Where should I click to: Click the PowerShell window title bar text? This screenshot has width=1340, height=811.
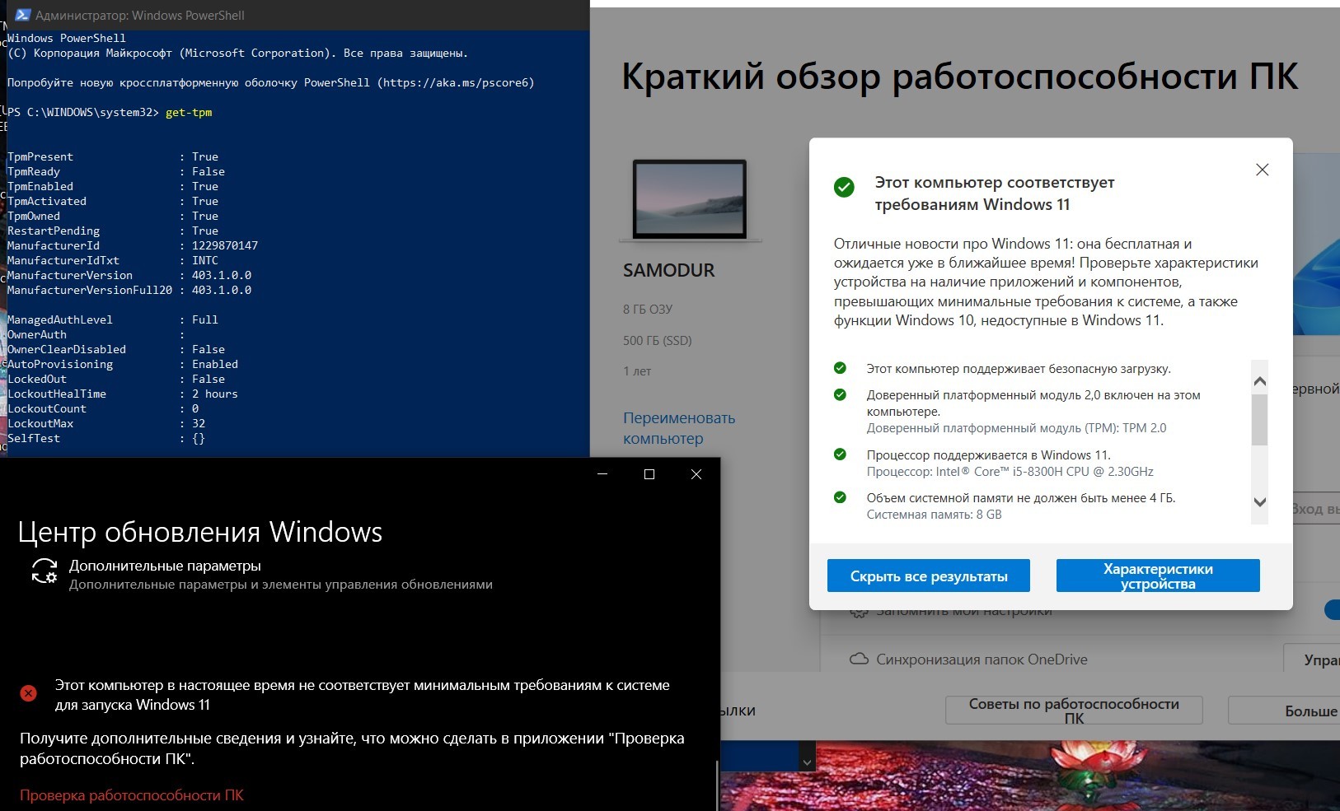pos(140,15)
